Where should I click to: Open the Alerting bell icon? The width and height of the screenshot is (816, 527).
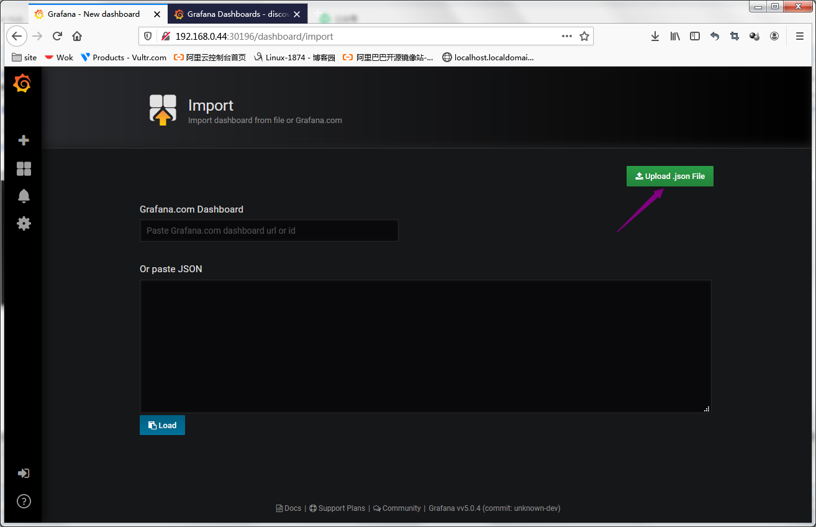coord(24,196)
